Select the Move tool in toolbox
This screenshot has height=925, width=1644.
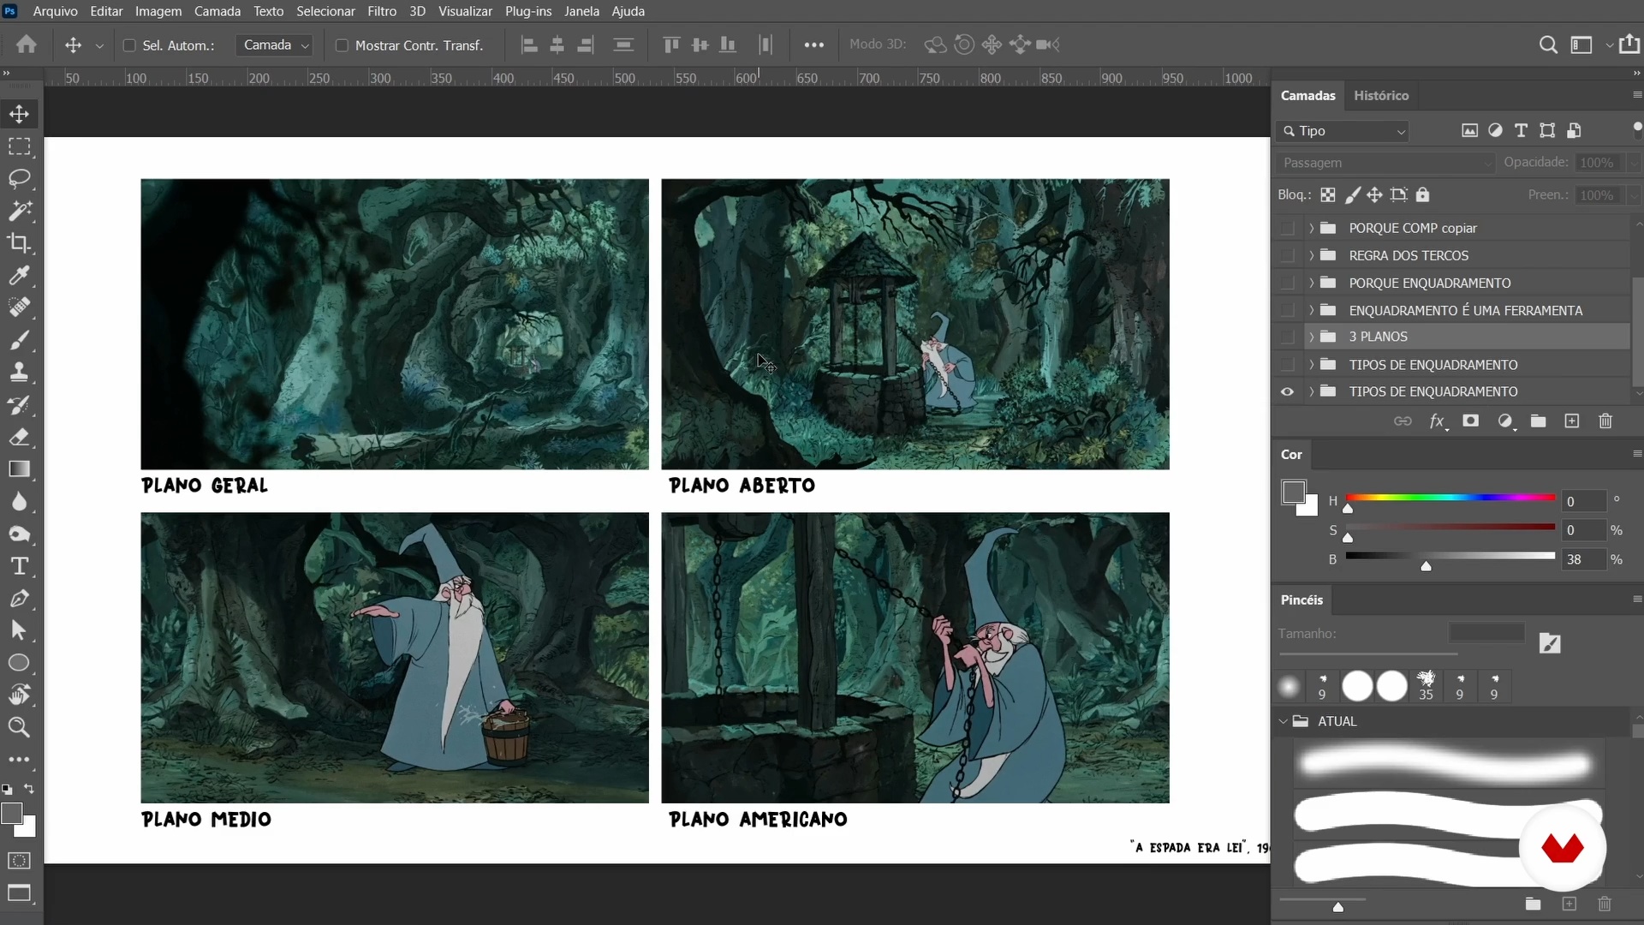[19, 114]
